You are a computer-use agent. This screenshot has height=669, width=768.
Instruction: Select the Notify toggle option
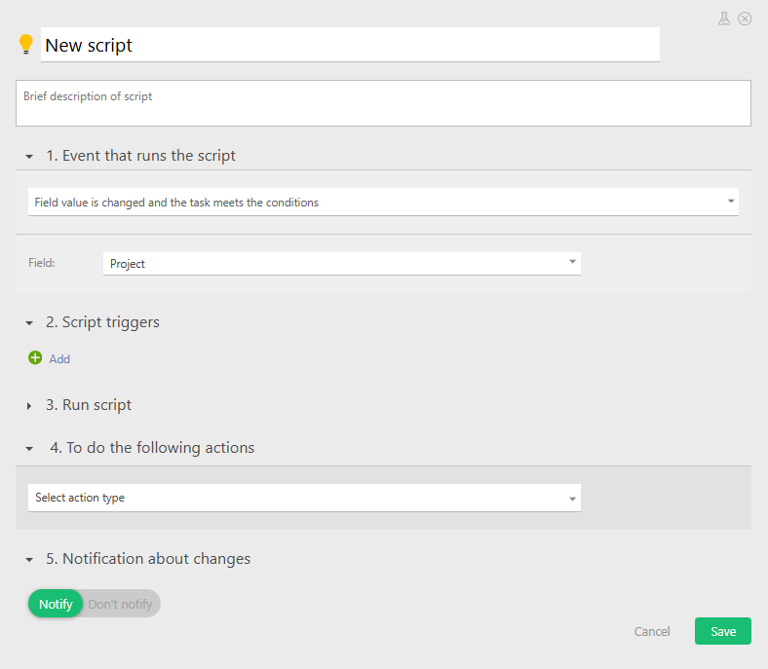coord(56,604)
